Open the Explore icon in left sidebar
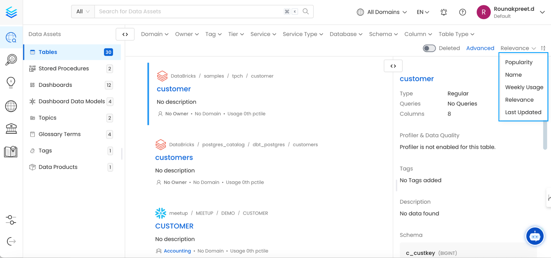551x258 pixels. [x=11, y=38]
